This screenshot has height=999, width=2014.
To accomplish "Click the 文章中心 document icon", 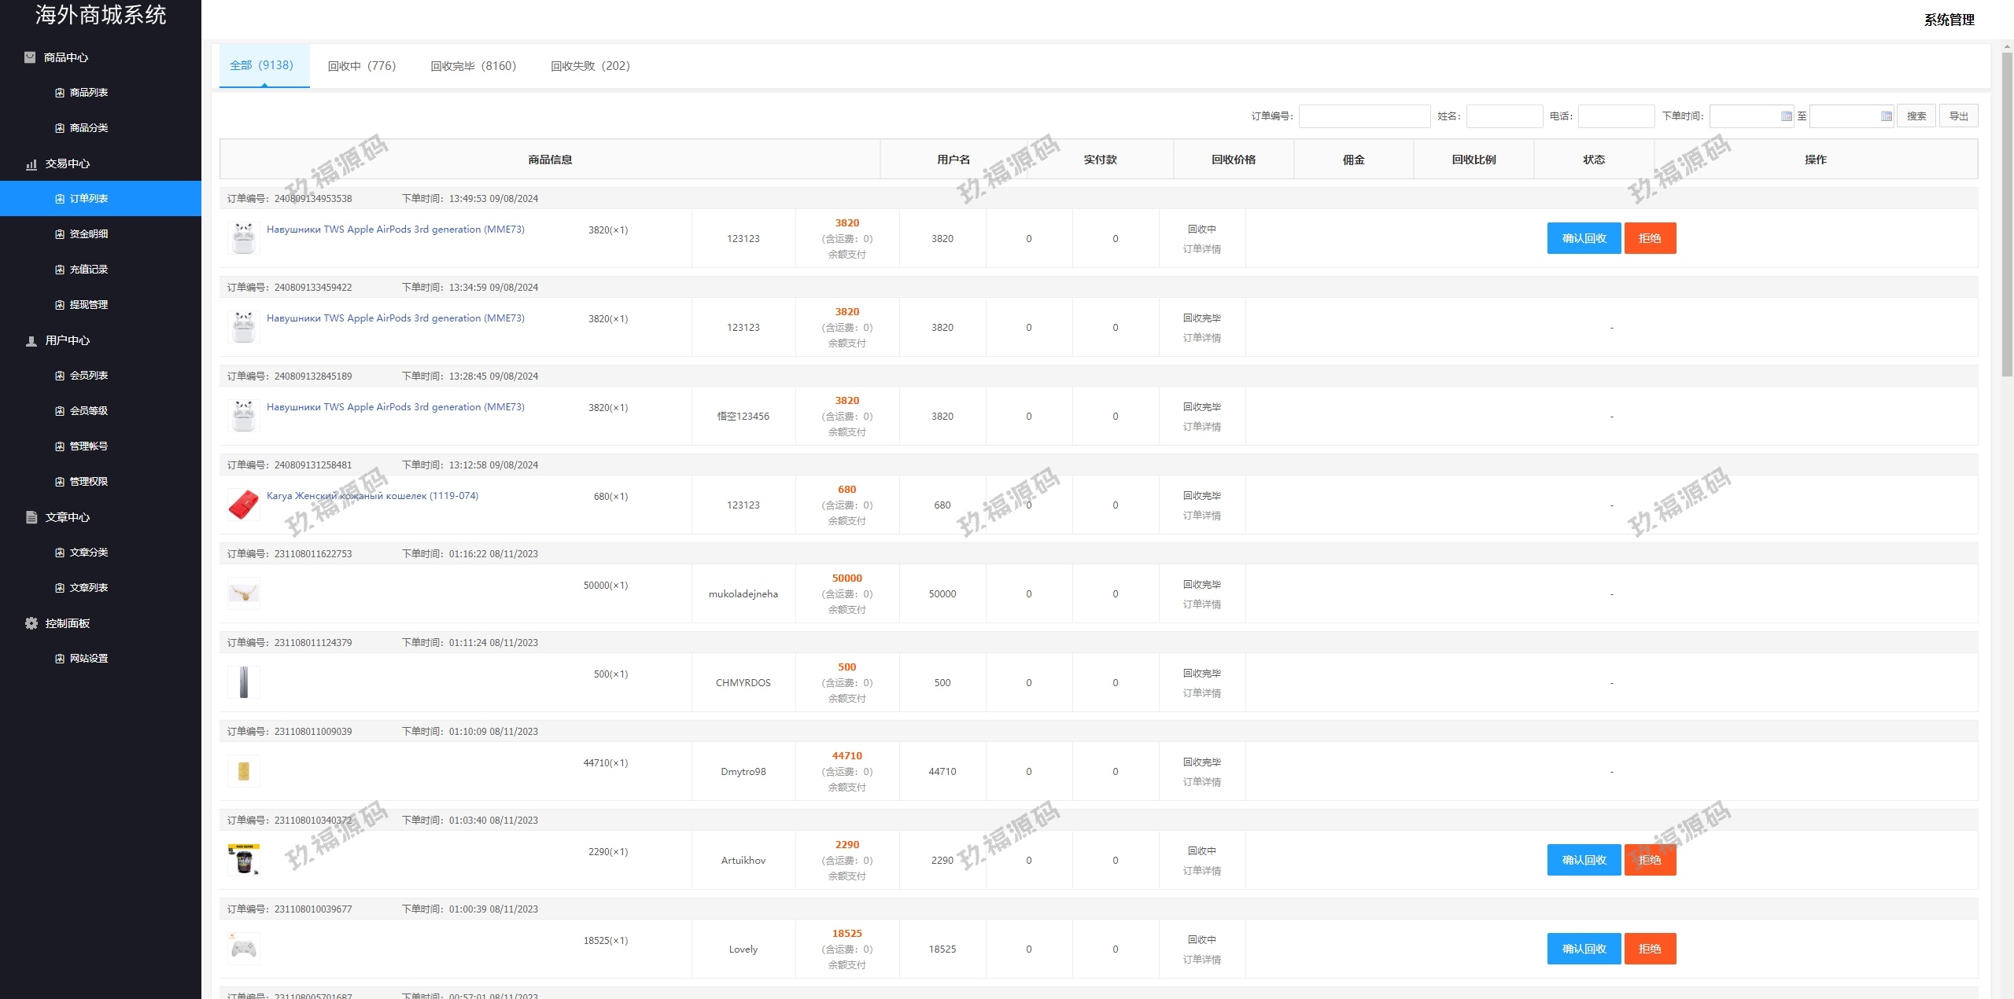I will [x=31, y=517].
